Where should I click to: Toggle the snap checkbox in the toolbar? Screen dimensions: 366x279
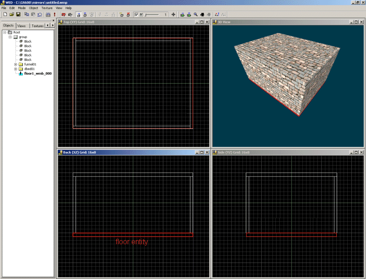136,15
